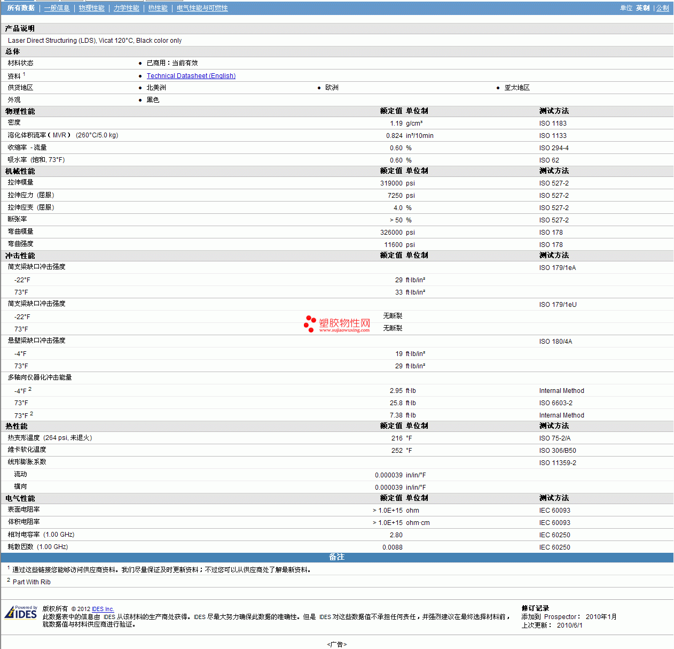Select the 北美洲 region entry
The height and width of the screenshot is (649, 674).
click(x=156, y=88)
